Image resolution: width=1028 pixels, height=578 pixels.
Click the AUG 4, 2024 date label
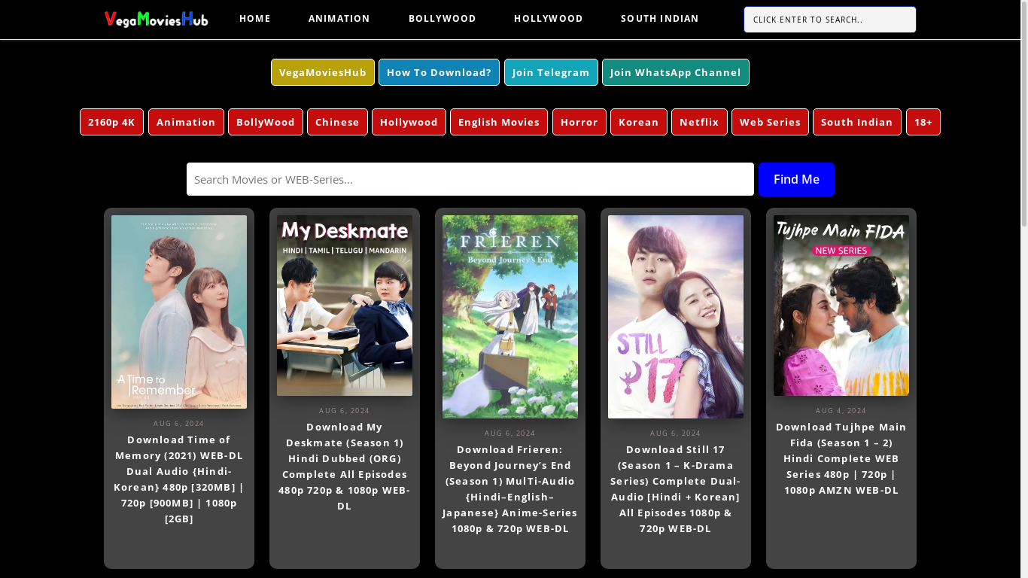[x=841, y=411]
